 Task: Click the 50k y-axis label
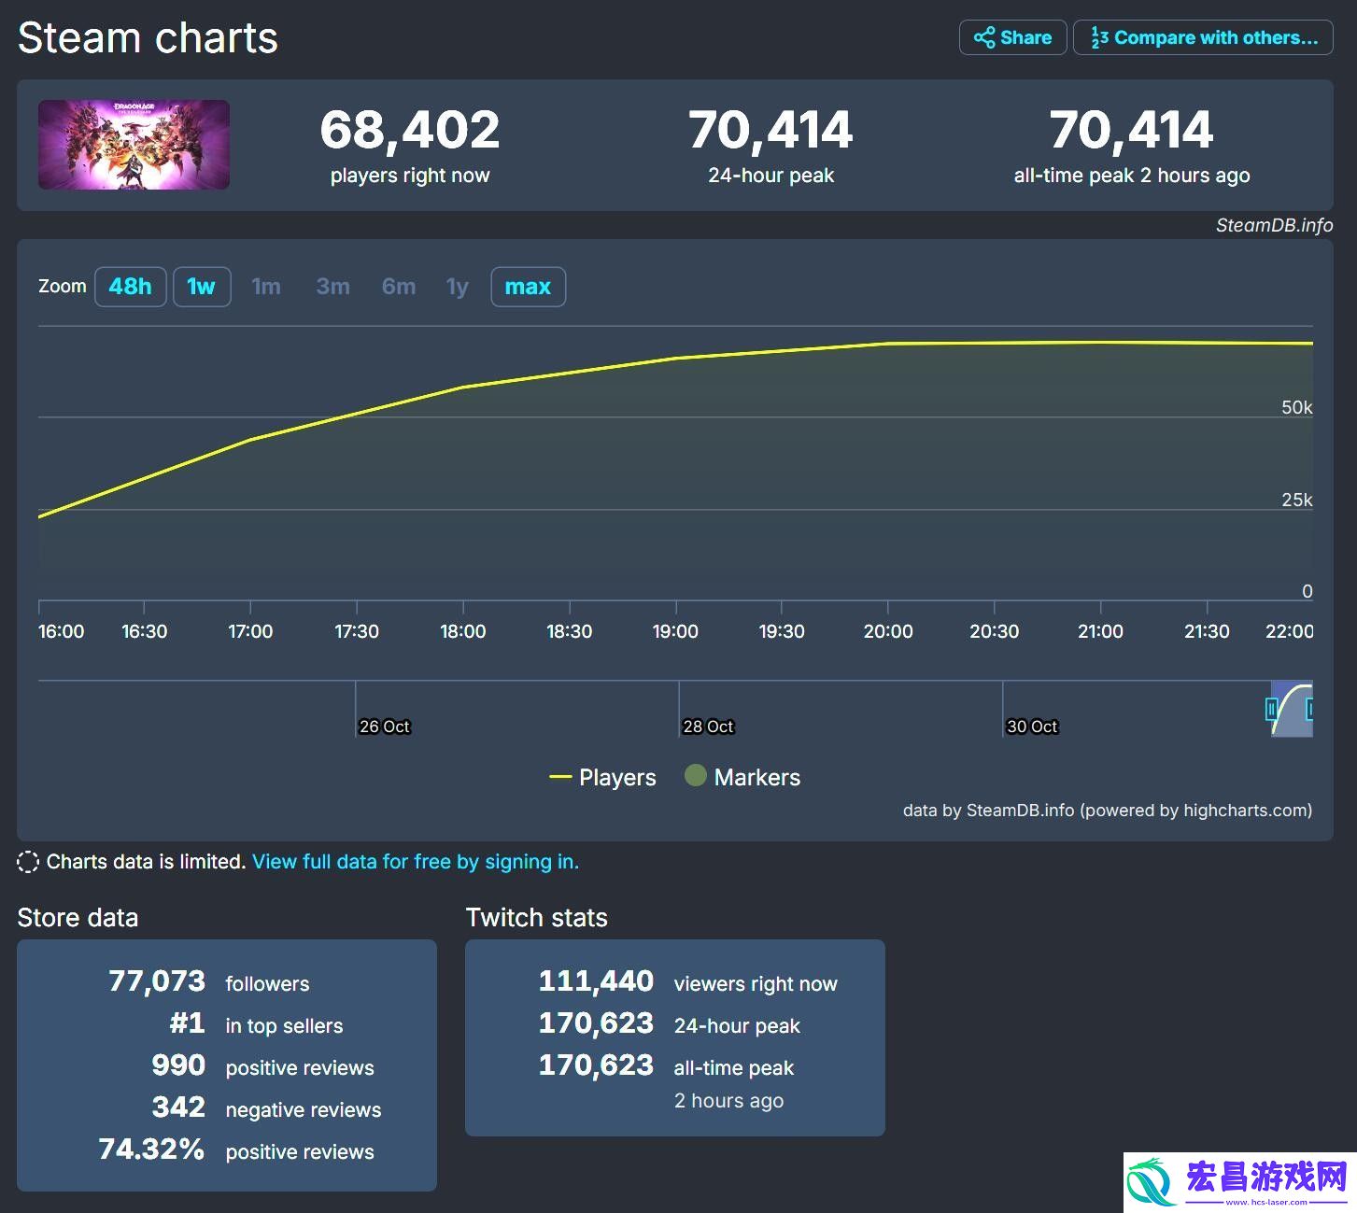1297,407
